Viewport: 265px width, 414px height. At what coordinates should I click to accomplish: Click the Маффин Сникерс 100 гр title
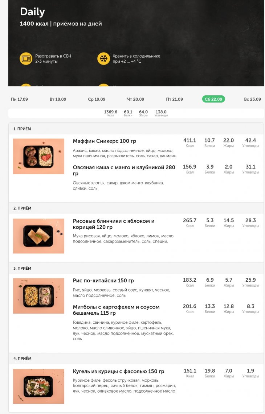[x=105, y=141]
